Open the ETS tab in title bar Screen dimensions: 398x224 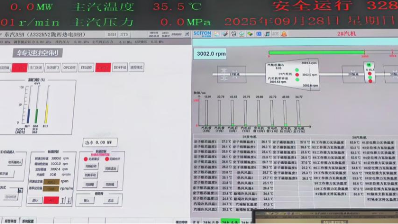tap(124, 35)
